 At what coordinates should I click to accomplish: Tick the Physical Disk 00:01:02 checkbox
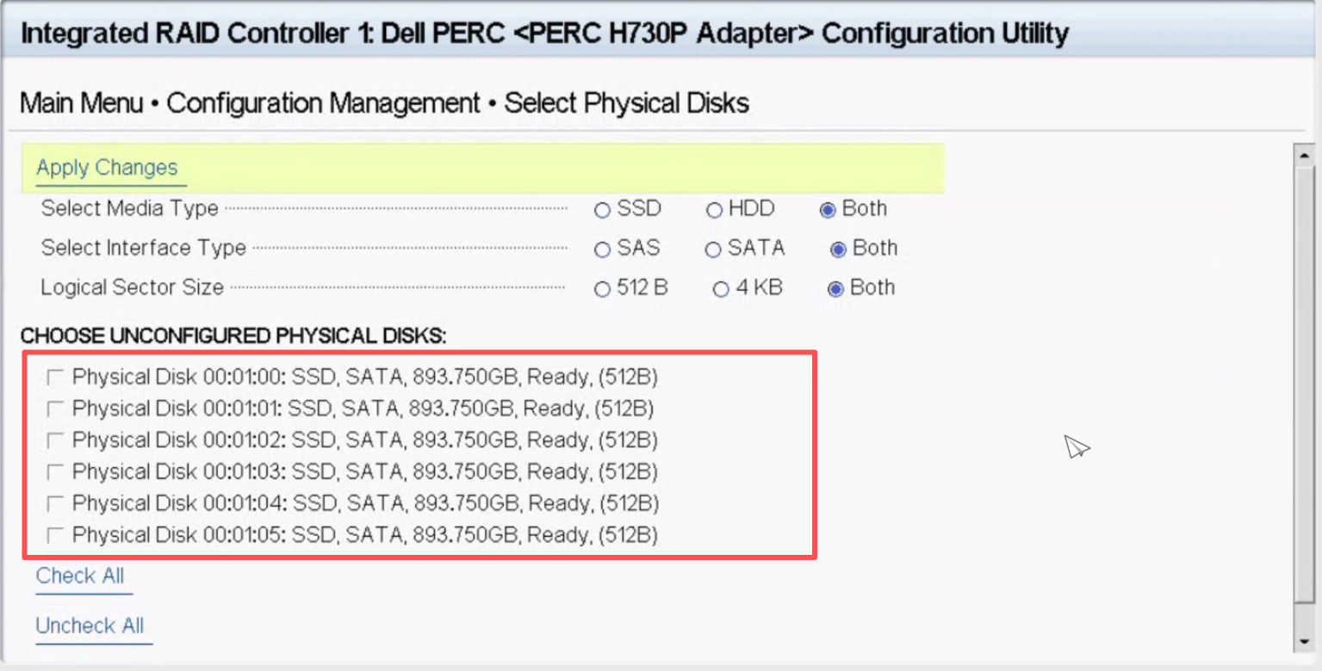[x=56, y=440]
